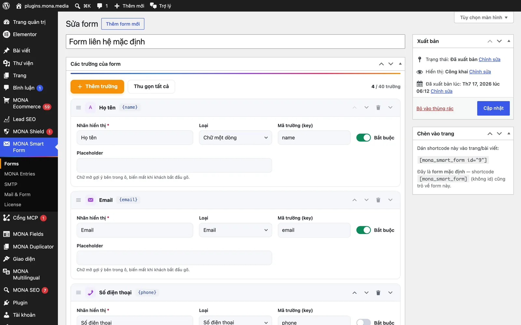This screenshot has height=325, width=521.
Task: Expand Tùy chọn màn hình options
Action: (484, 18)
